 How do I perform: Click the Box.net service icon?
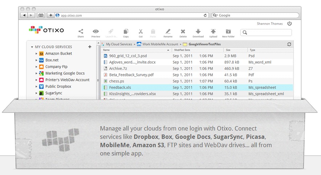click(x=41, y=60)
